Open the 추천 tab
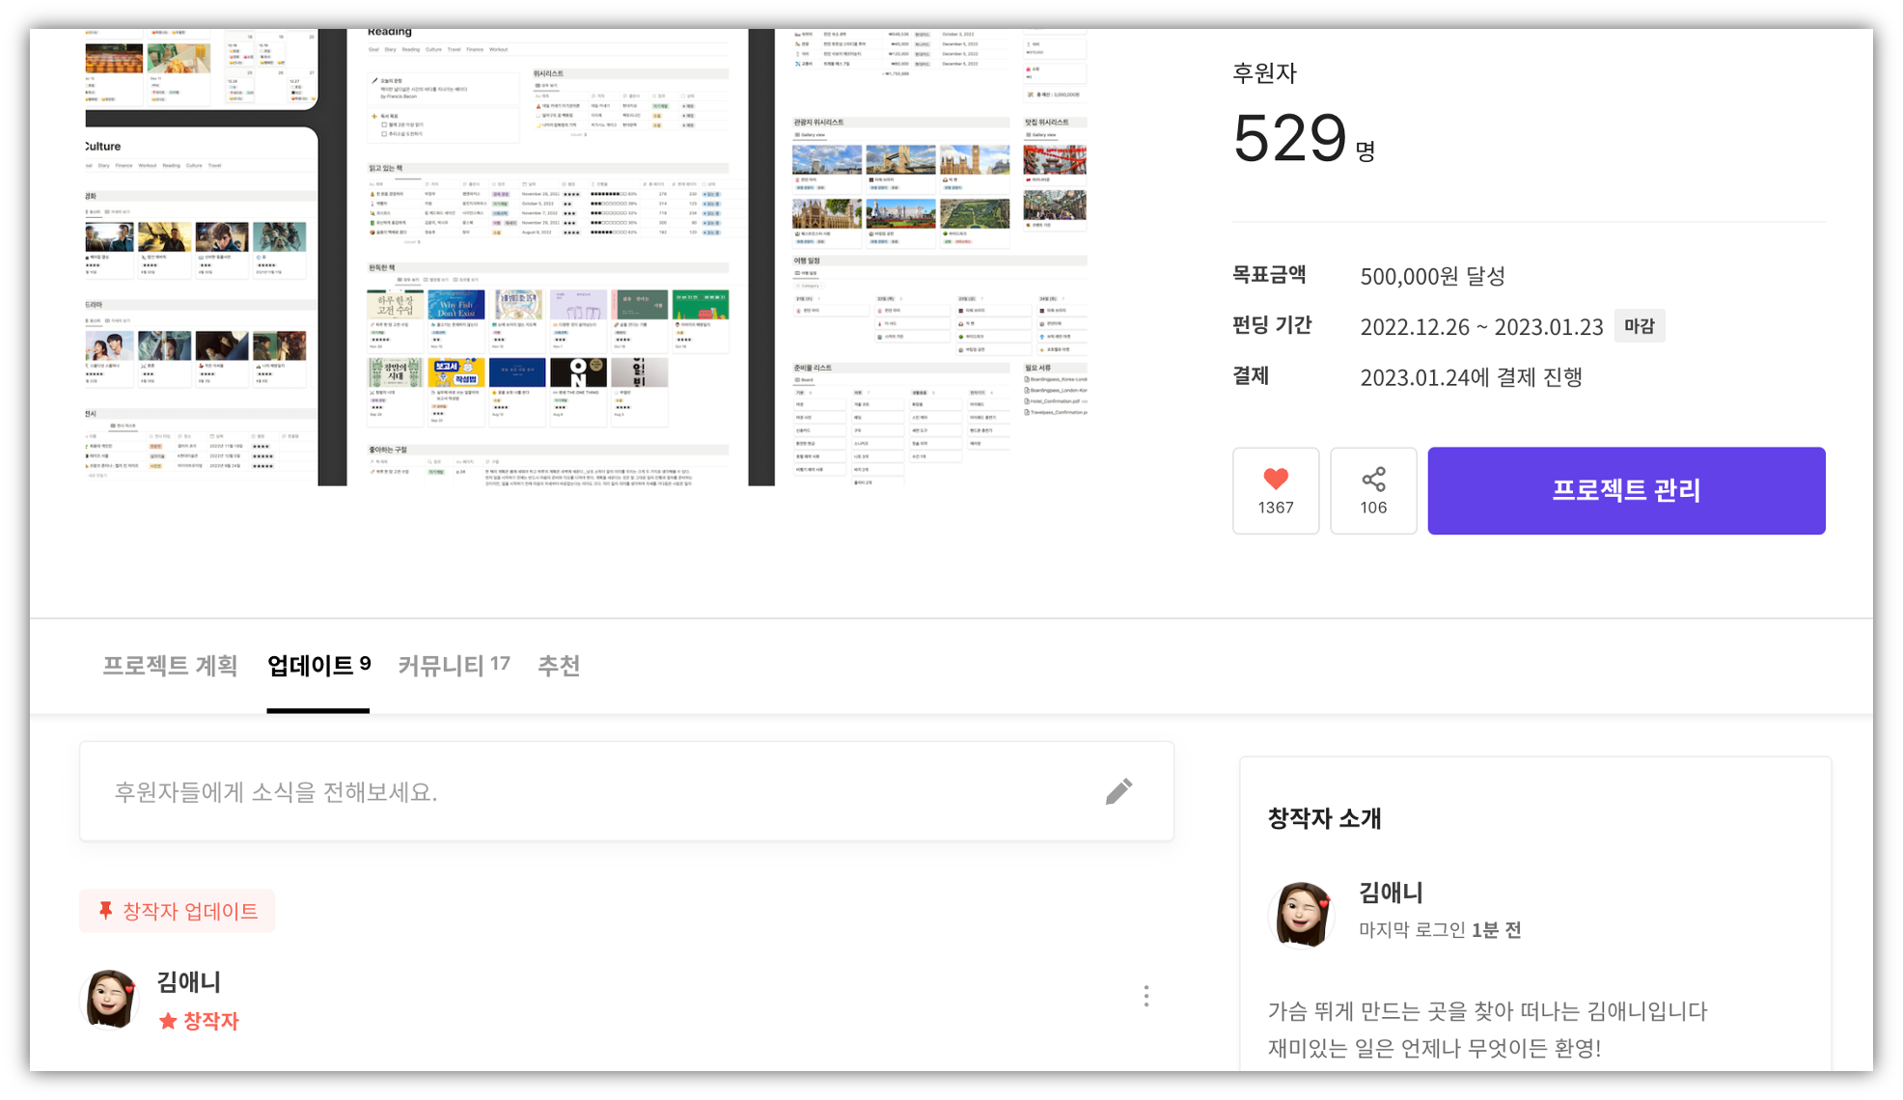 (559, 666)
